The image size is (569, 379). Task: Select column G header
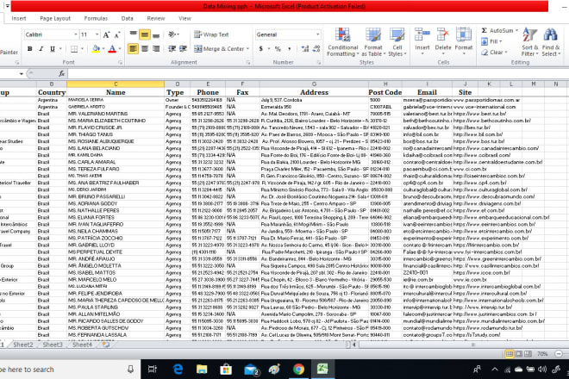[314, 84]
